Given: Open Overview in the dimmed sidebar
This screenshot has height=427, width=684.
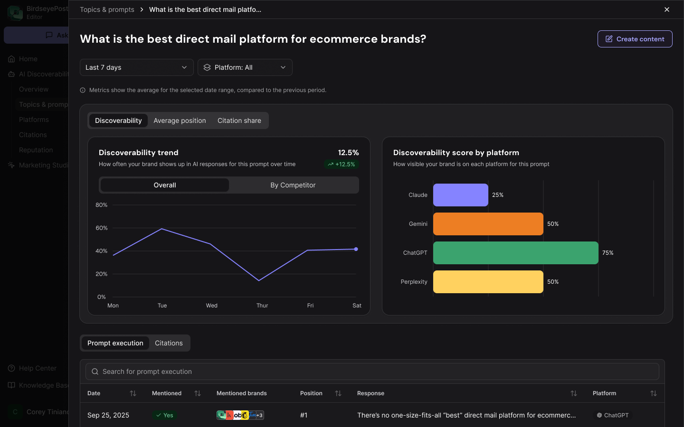Looking at the screenshot, I should tap(34, 89).
